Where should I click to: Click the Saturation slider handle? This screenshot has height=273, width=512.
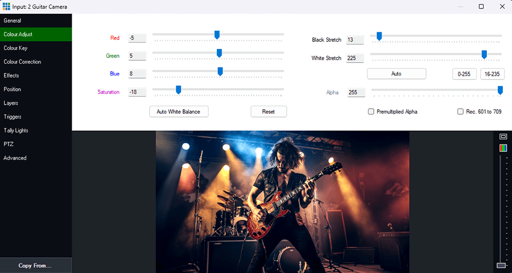(x=178, y=89)
